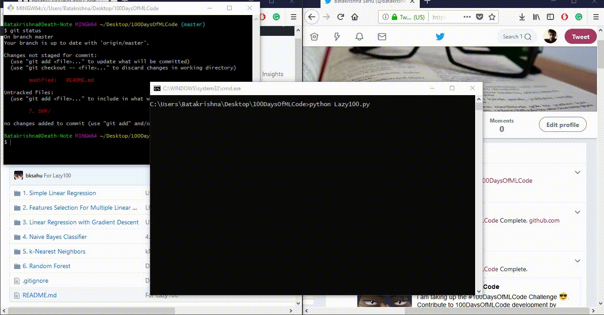Click the Twitter bird logo
604x315 pixels.
pyautogui.click(x=440, y=37)
